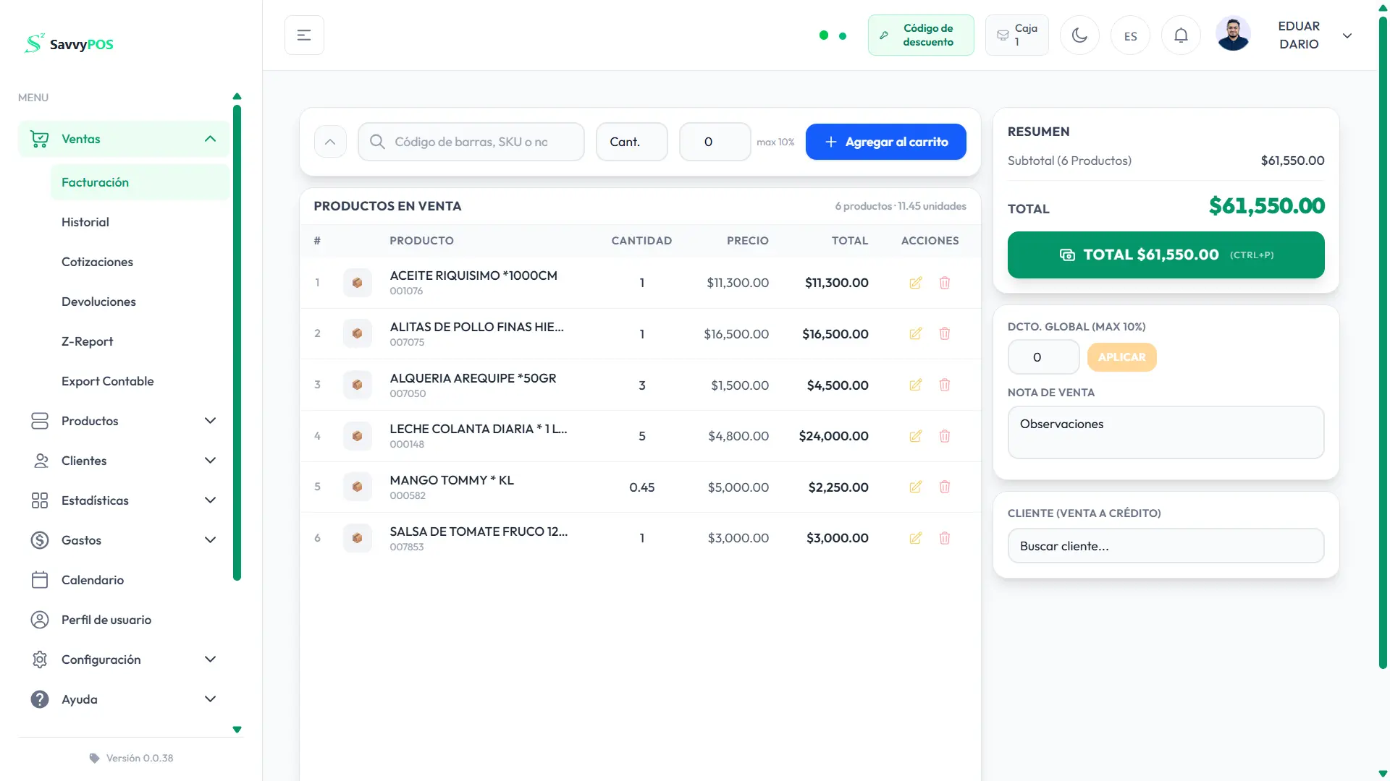Click Agregar al carrito button

pos(885,142)
